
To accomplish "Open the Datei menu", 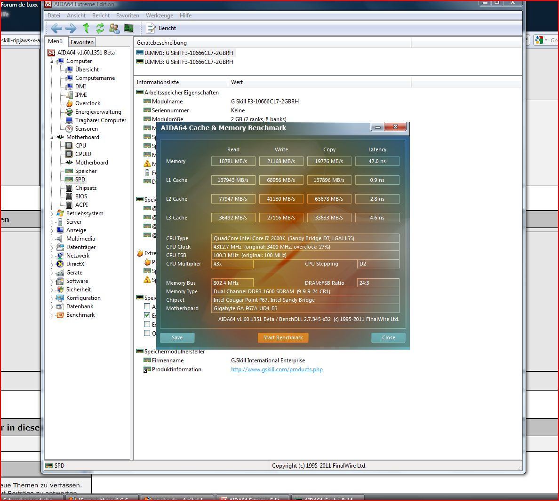I will click(x=54, y=16).
